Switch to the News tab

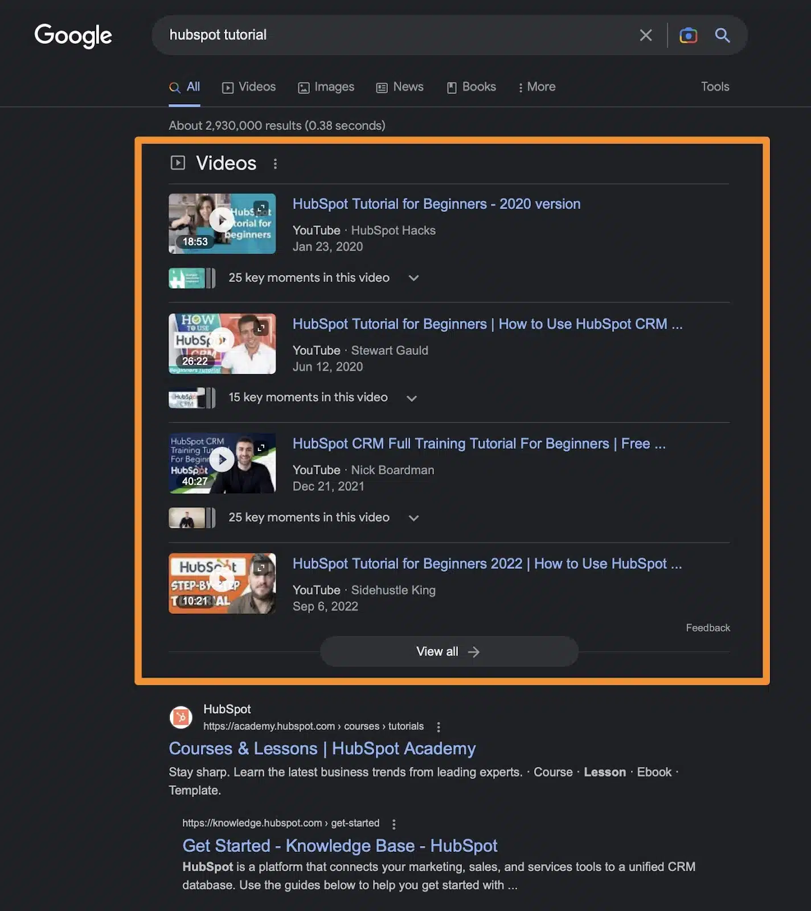click(400, 87)
